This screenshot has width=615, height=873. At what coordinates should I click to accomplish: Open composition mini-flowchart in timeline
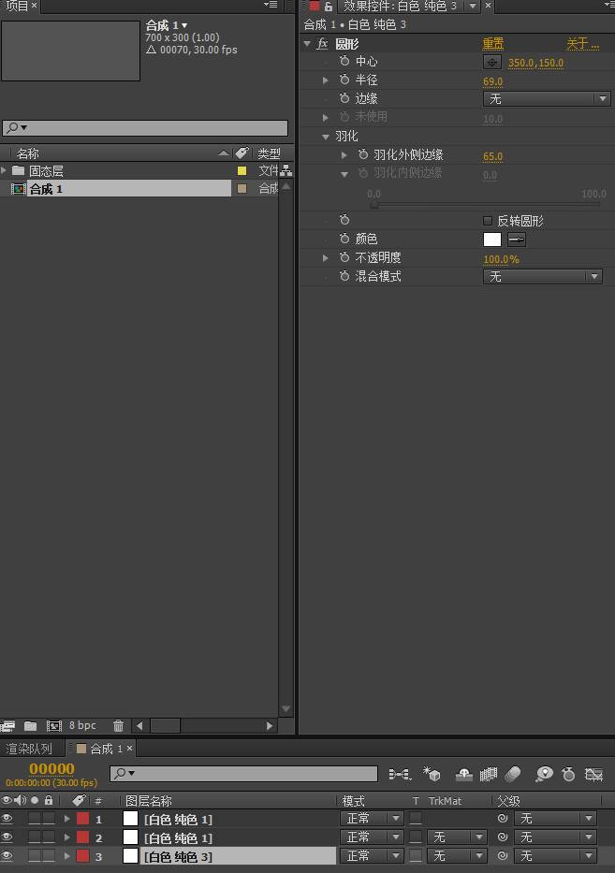(x=400, y=774)
